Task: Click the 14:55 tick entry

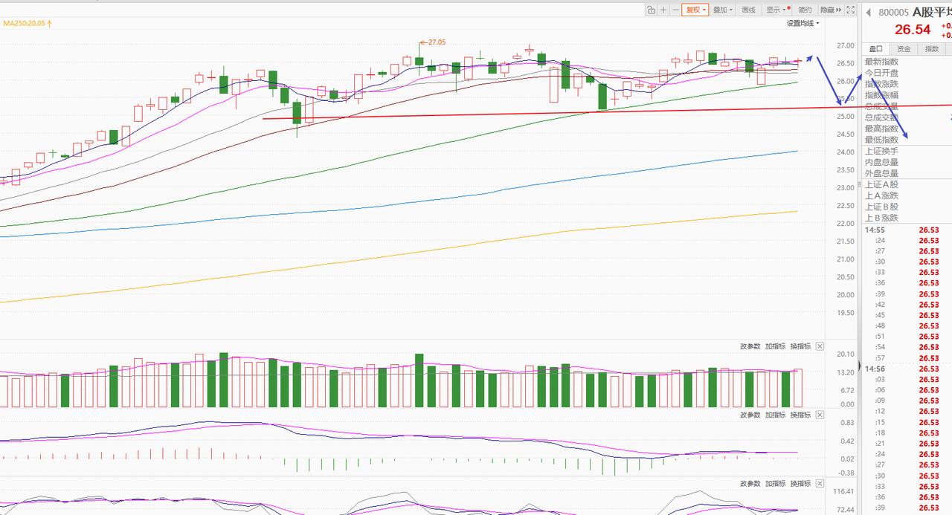Action: (x=907, y=230)
